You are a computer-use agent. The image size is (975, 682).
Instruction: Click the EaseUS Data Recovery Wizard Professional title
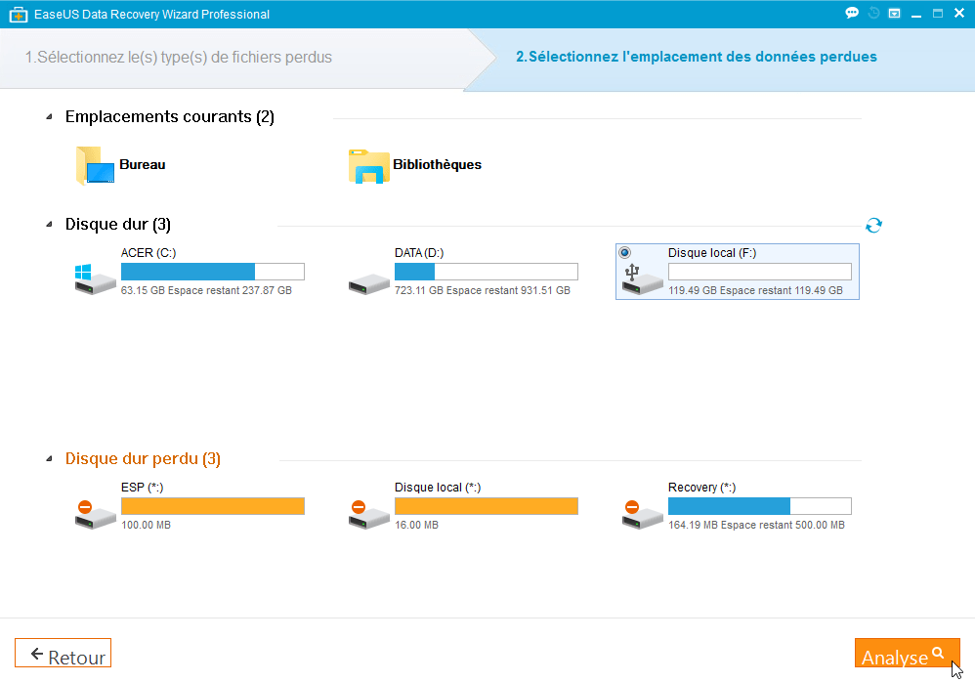tap(151, 15)
